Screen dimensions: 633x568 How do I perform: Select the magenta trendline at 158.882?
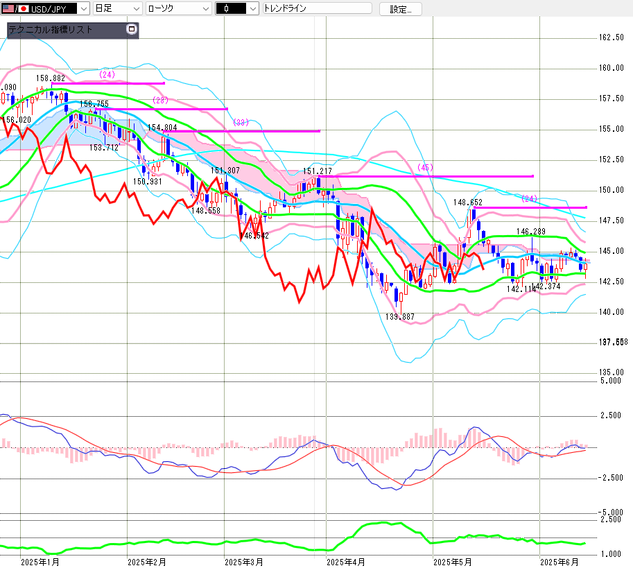[108, 83]
